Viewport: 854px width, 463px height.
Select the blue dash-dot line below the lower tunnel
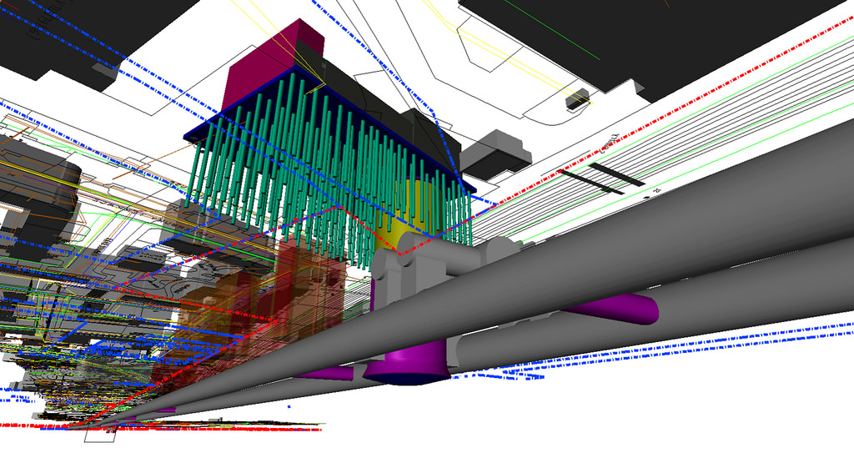point(709,350)
